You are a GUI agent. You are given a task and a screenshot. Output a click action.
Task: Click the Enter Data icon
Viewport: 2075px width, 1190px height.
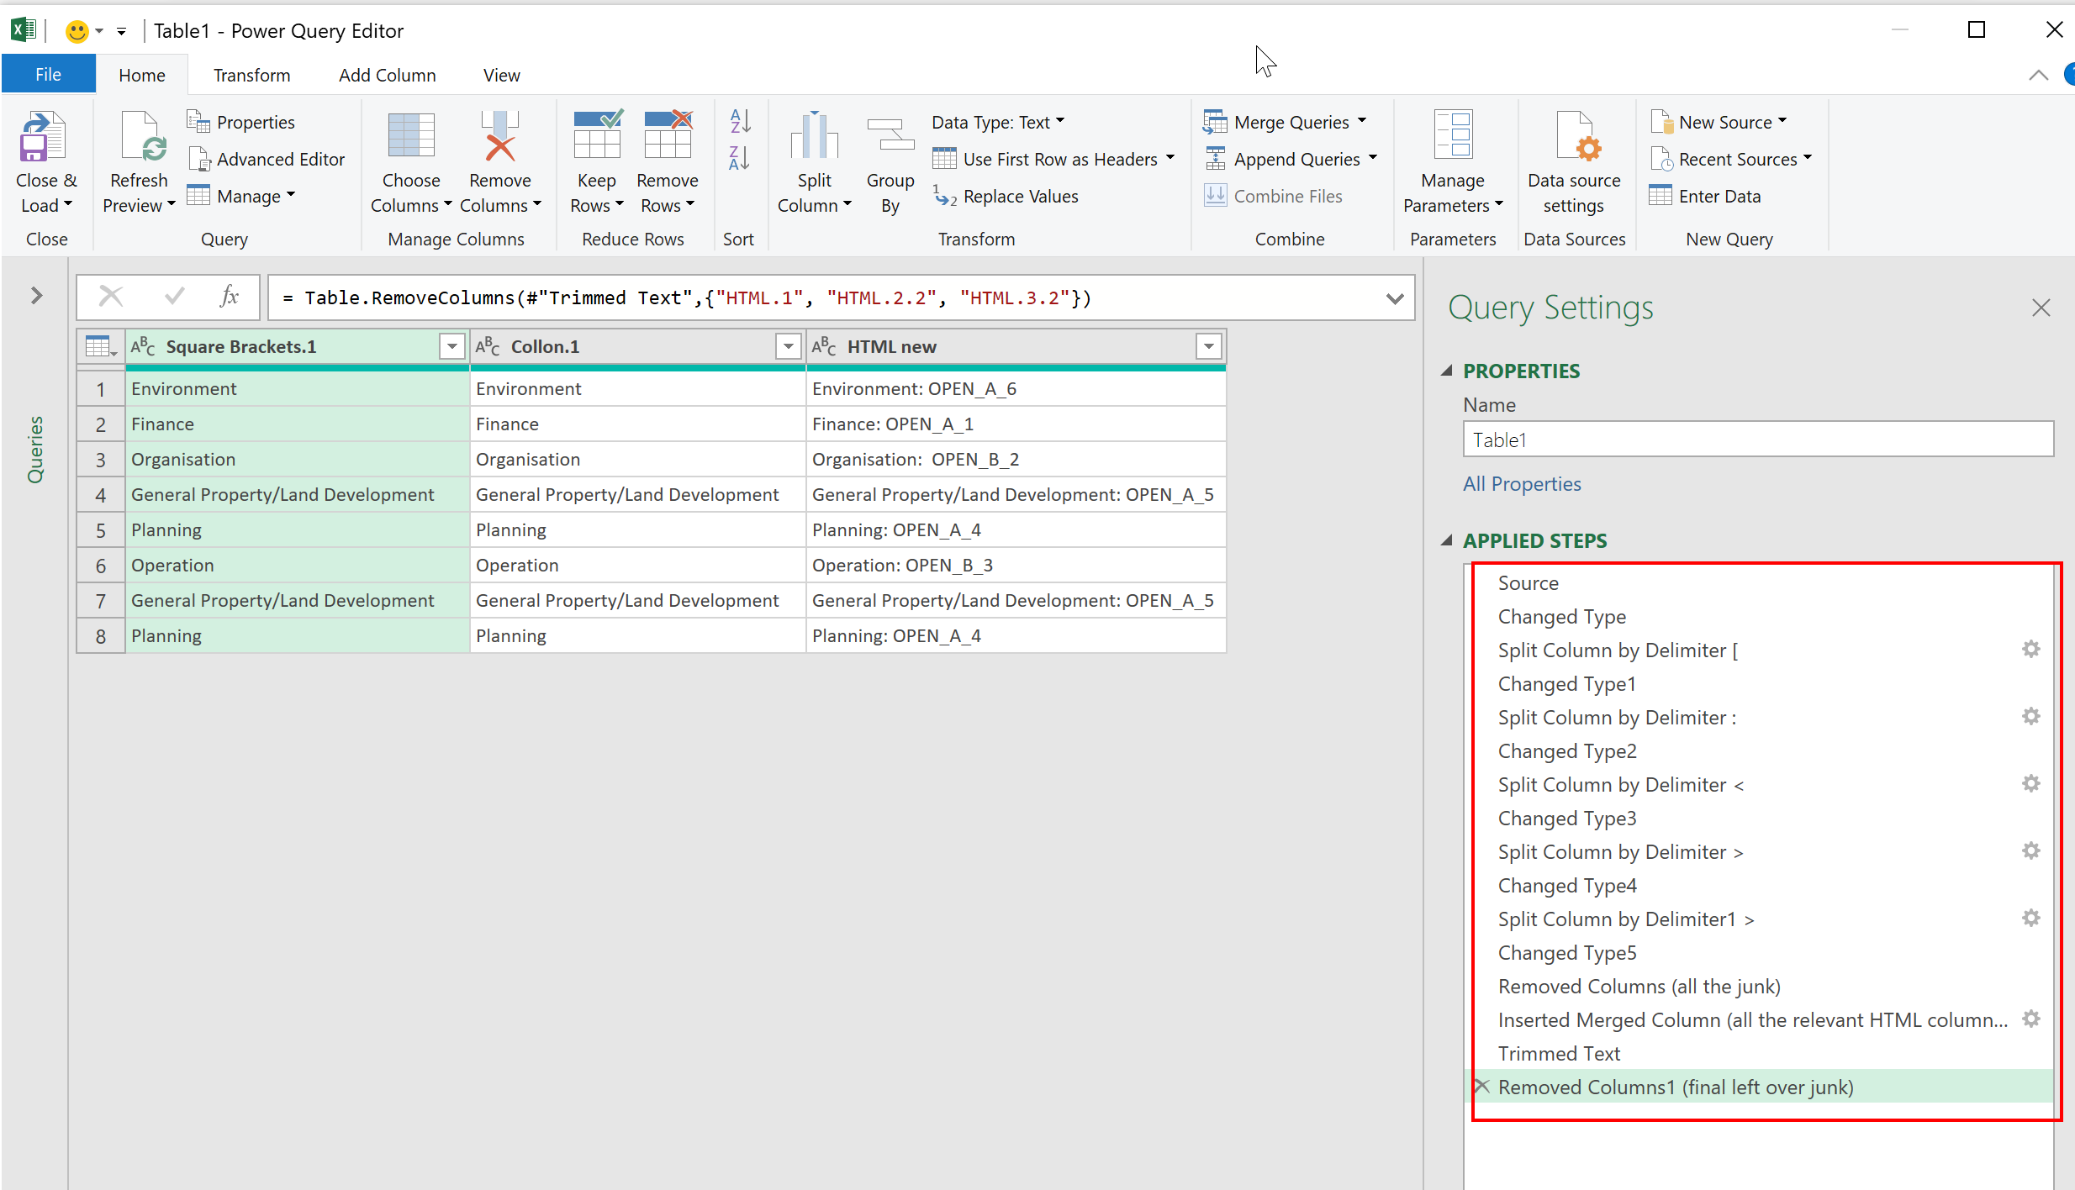point(1661,196)
